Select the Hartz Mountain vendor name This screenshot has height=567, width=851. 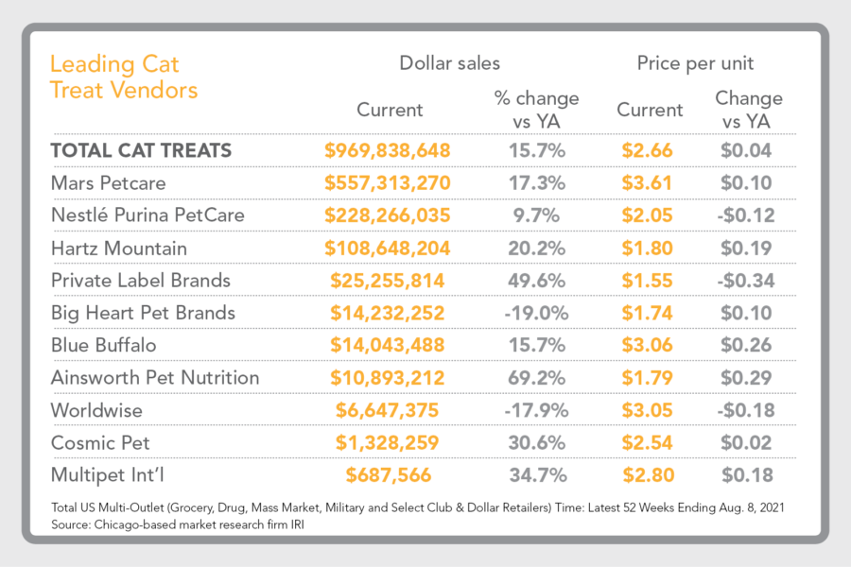pyautogui.click(x=119, y=248)
